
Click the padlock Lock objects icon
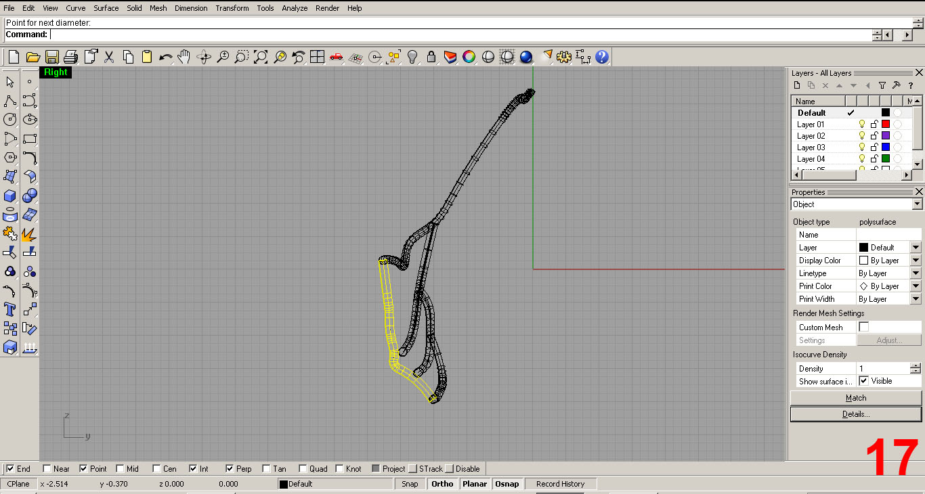click(x=431, y=58)
